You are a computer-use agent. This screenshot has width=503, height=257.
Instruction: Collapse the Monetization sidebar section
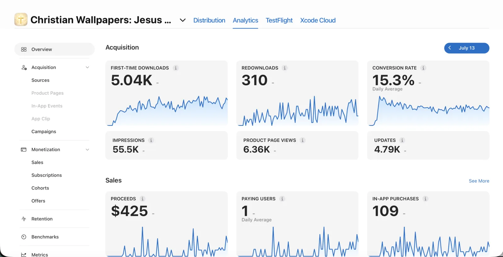(87, 150)
